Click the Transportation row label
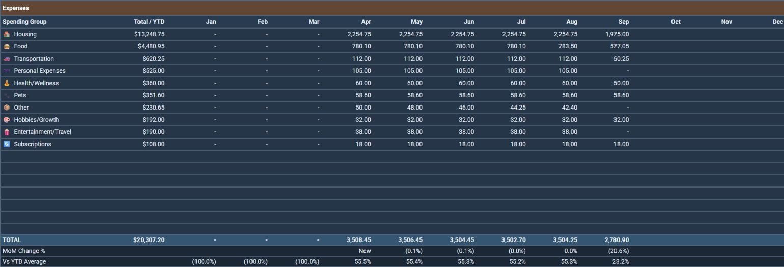The height and width of the screenshot is (267, 784). (34, 59)
